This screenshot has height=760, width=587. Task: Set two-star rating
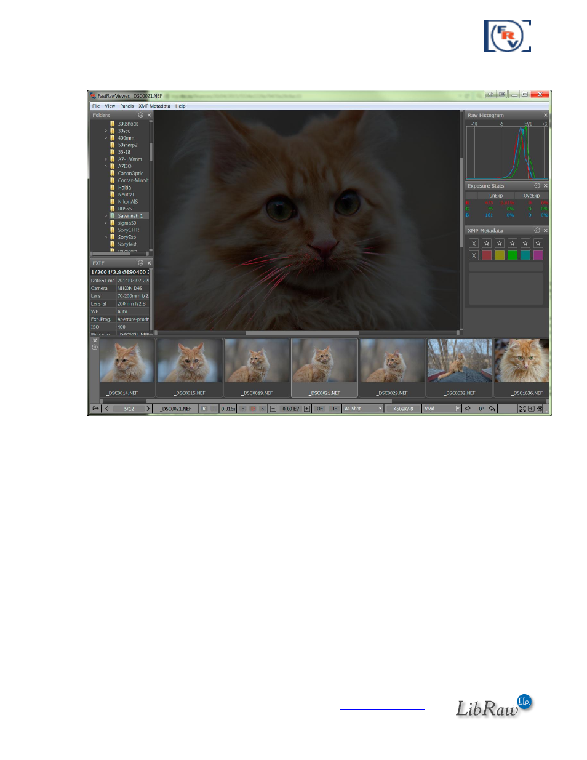click(x=500, y=243)
